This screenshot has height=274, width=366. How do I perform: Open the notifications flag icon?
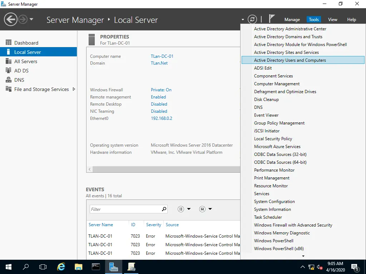coord(272,19)
